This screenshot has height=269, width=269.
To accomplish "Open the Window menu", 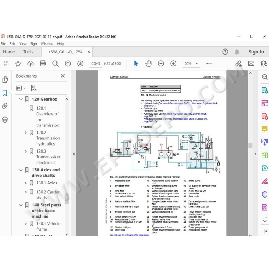I will coord(47,44).
